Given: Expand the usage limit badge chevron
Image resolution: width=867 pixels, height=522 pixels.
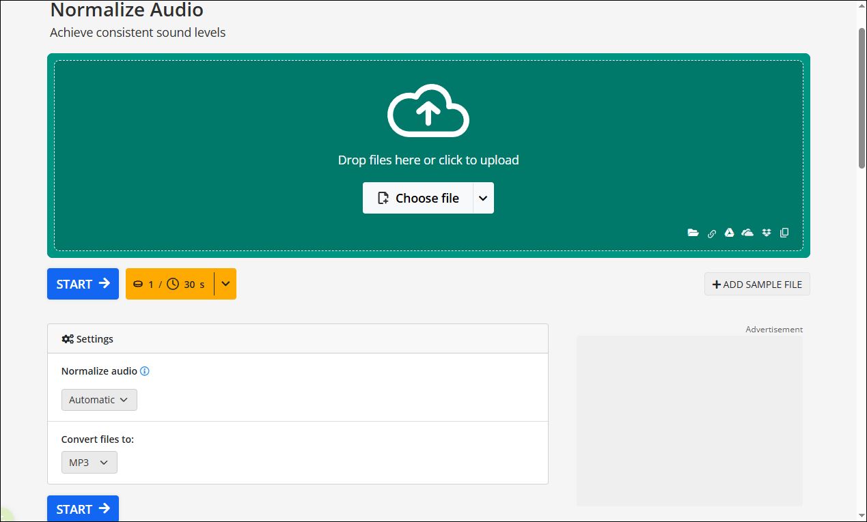Looking at the screenshot, I should pyautogui.click(x=225, y=284).
